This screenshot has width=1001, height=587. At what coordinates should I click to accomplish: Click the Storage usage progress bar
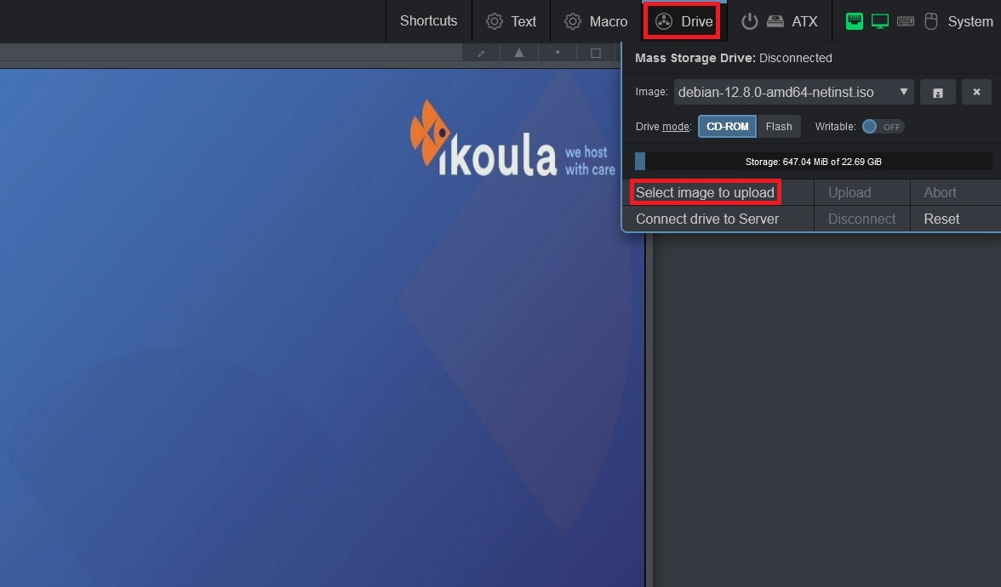(x=814, y=162)
